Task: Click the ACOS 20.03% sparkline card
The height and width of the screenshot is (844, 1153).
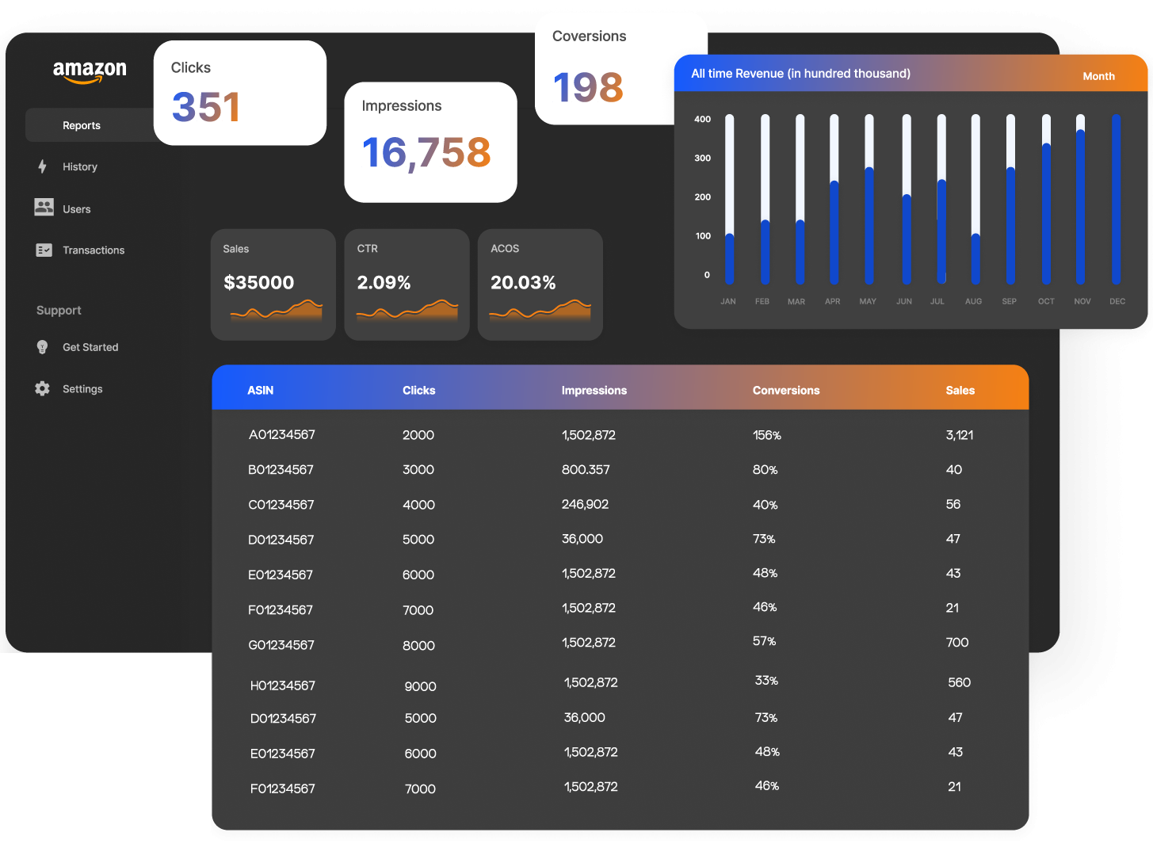Action: tap(540, 285)
